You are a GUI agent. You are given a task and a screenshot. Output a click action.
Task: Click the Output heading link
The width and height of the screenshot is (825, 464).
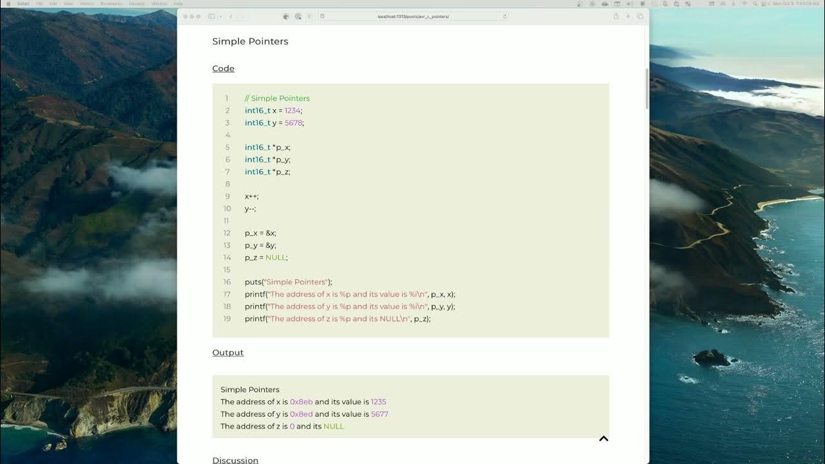tap(228, 353)
